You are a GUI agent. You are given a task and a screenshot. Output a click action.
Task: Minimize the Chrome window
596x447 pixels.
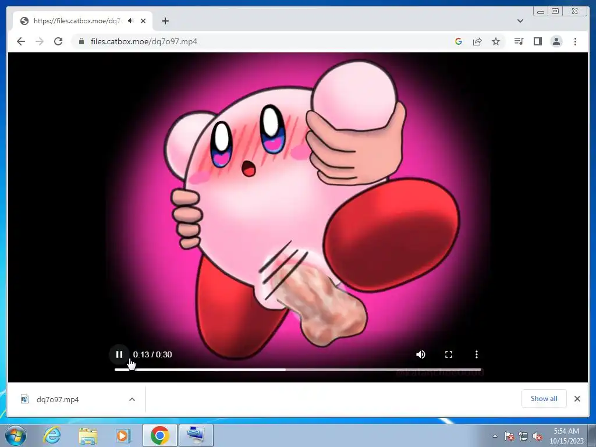(x=541, y=12)
